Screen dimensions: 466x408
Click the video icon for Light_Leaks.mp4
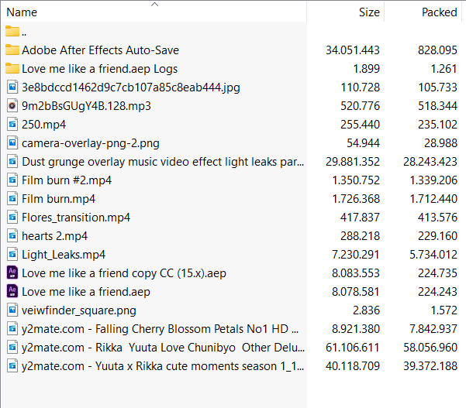(12, 255)
